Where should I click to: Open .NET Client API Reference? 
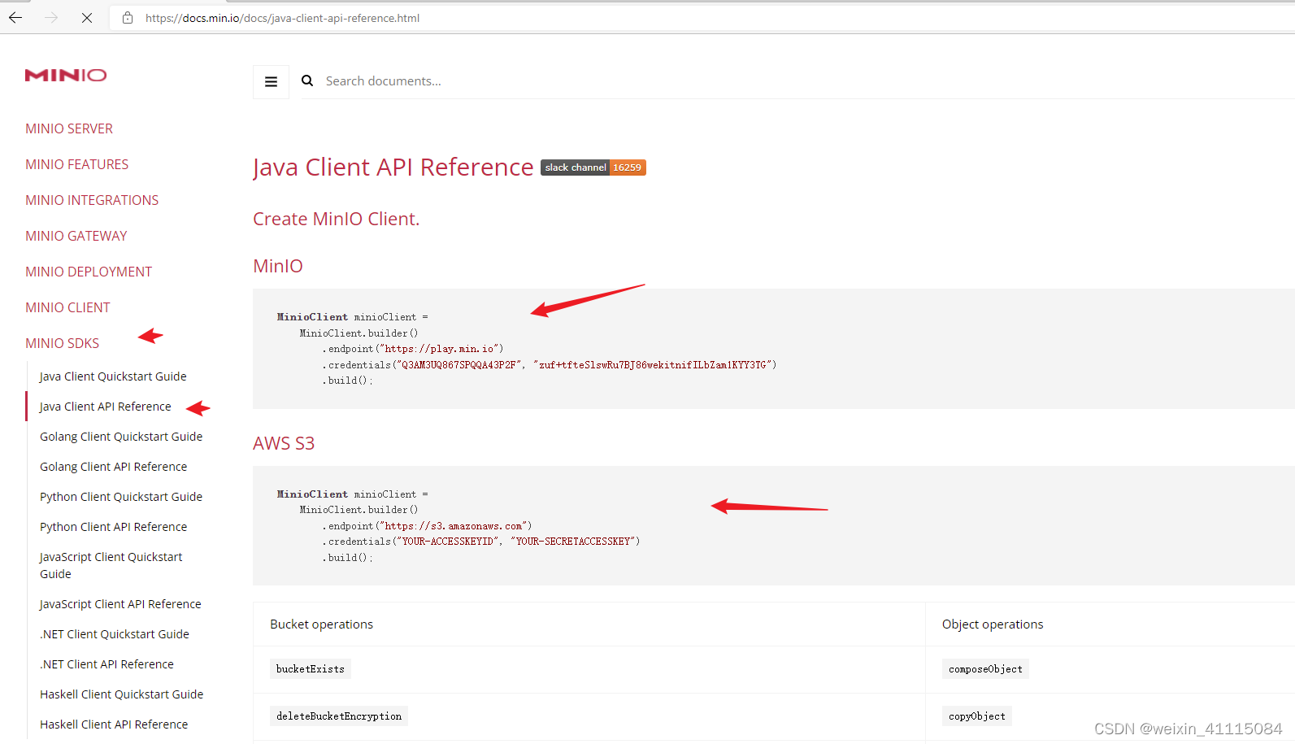point(106,664)
